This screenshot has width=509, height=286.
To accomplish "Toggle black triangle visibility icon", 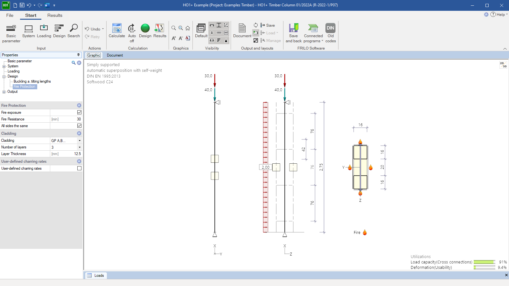I will (x=226, y=40).
